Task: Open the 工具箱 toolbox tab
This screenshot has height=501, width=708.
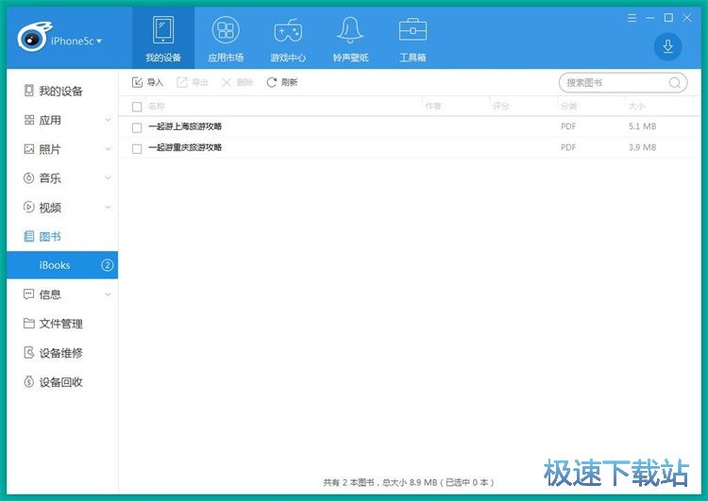Action: [x=413, y=38]
